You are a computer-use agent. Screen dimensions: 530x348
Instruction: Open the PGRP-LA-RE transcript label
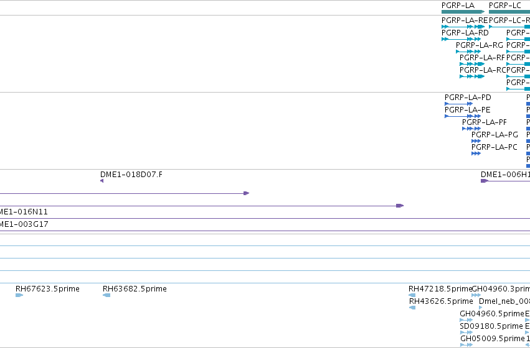point(465,21)
